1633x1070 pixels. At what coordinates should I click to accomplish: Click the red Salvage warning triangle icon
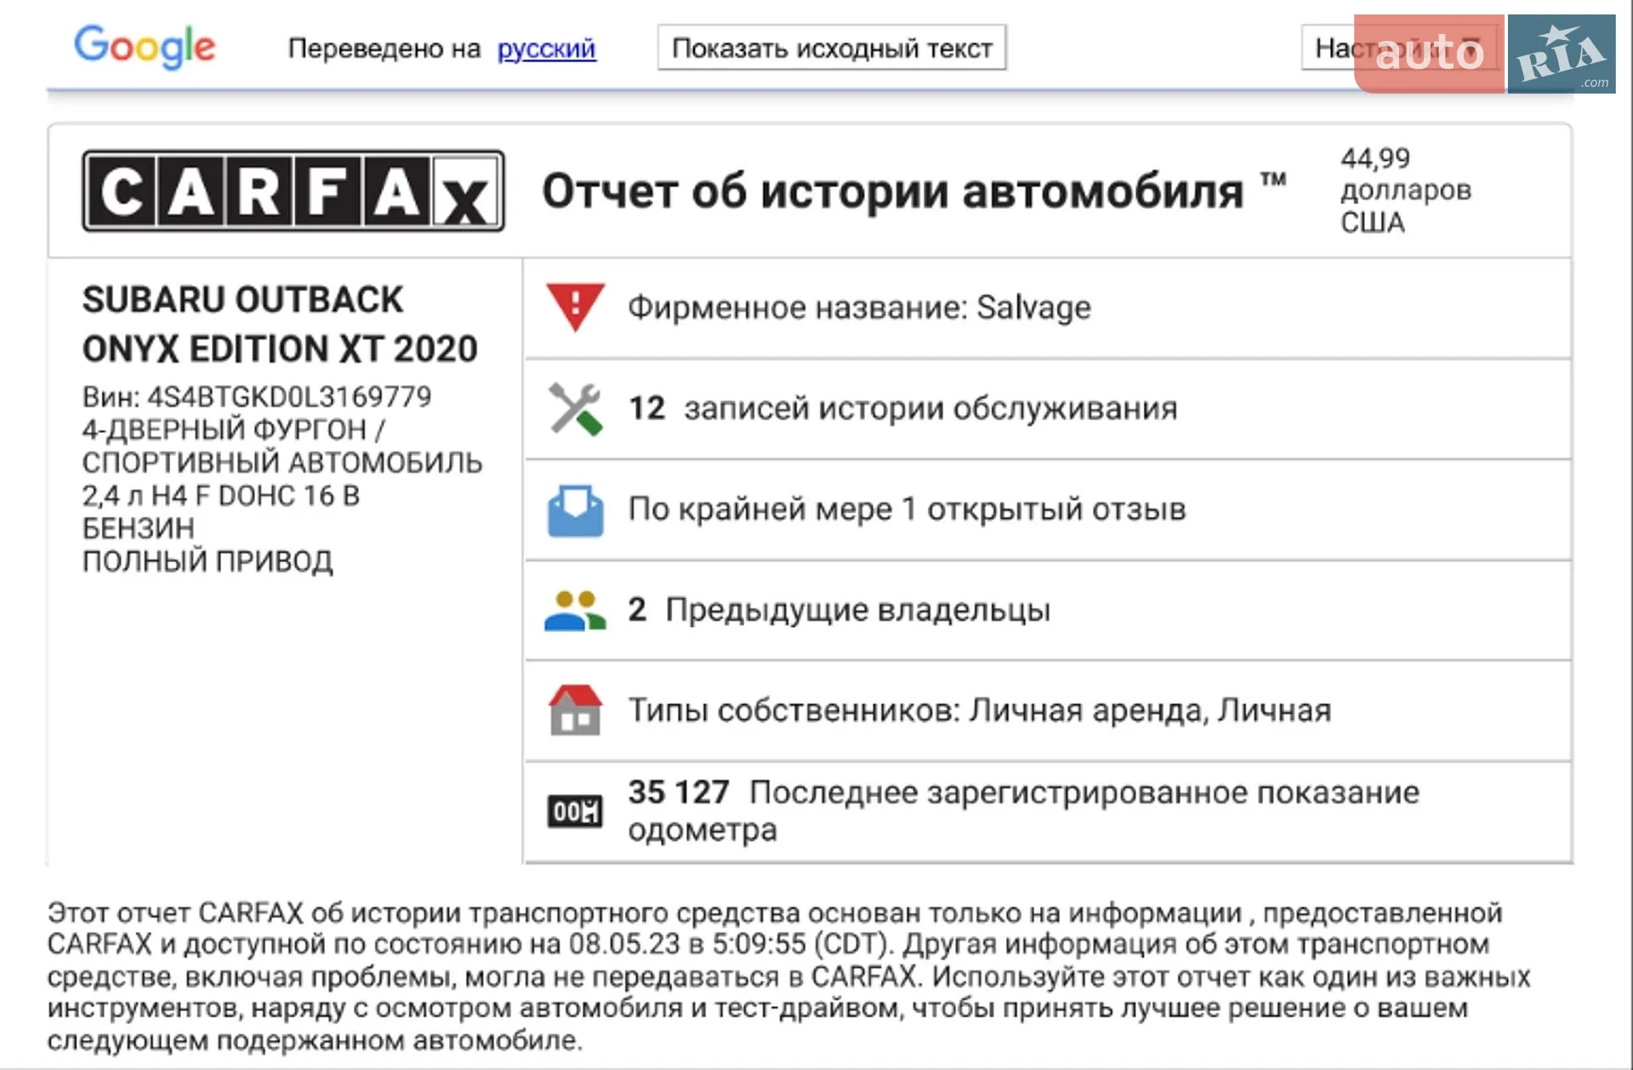click(x=575, y=307)
